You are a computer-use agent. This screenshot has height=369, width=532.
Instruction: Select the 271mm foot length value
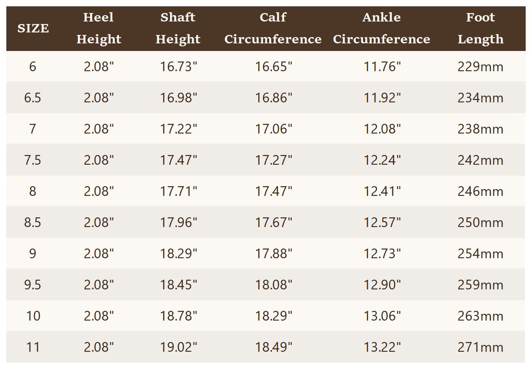(480, 347)
